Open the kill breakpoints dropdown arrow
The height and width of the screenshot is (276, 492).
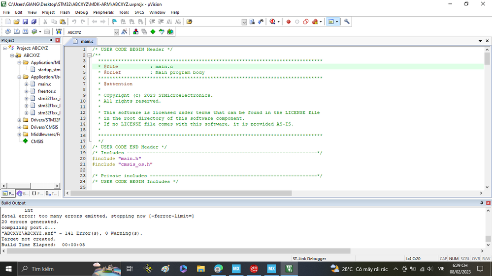click(321, 22)
